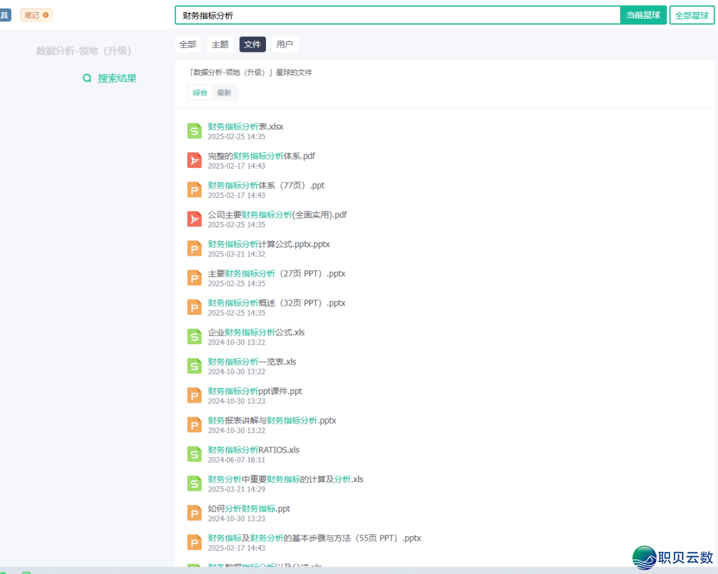The width and height of the screenshot is (718, 574).
Task: Open file 财务指标分析一览表.xls
Action: pos(252,361)
